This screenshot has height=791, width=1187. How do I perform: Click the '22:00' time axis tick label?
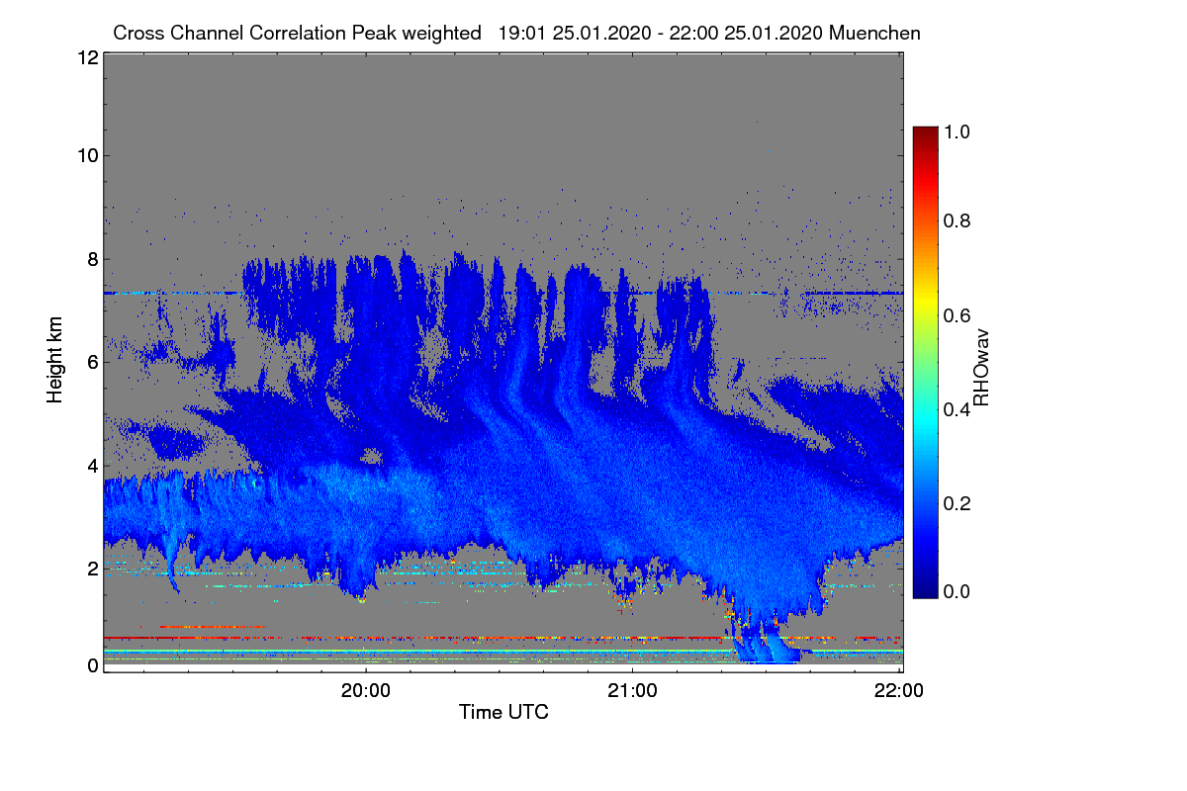click(899, 691)
